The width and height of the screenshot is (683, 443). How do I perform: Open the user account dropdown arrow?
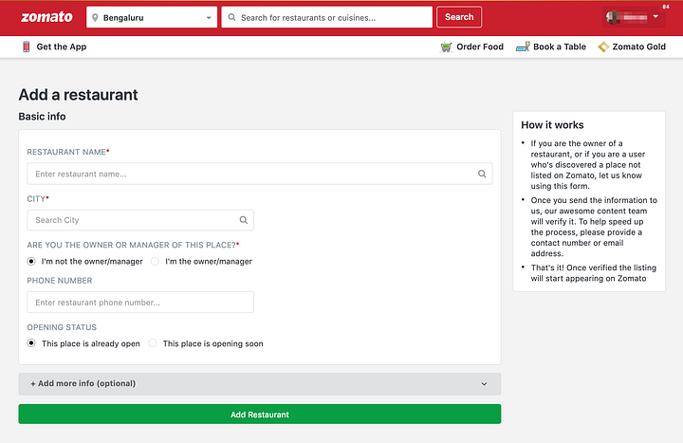[x=655, y=16]
